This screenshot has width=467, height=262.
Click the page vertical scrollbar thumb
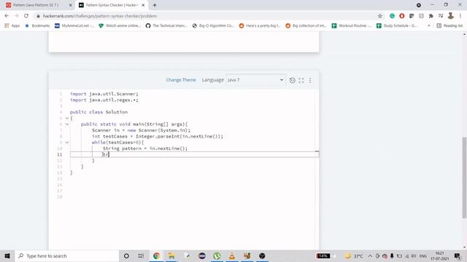(464, 178)
